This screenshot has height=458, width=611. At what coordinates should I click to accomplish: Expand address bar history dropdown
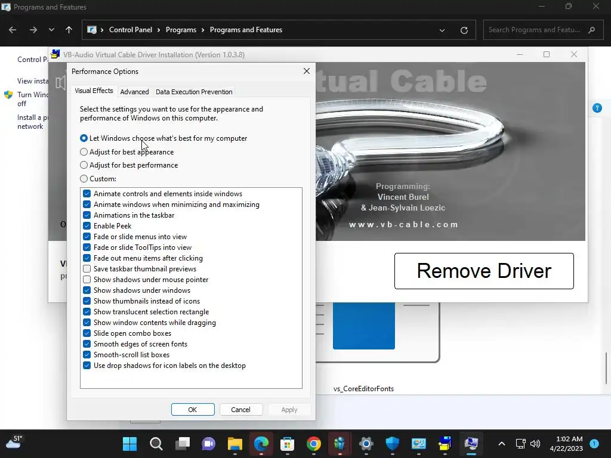[442, 30]
